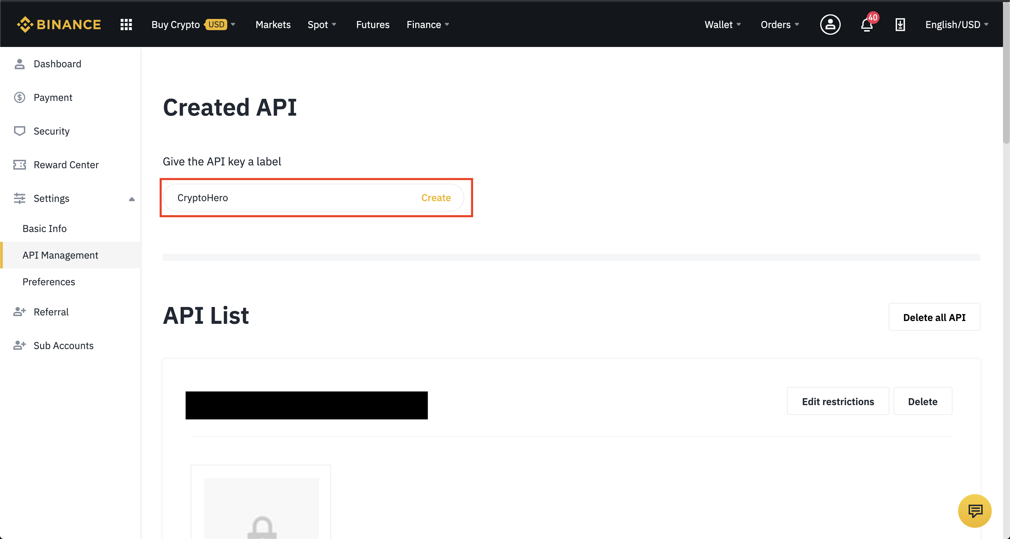Open the yellow chat support button
This screenshot has height=539, width=1010.
(975, 511)
